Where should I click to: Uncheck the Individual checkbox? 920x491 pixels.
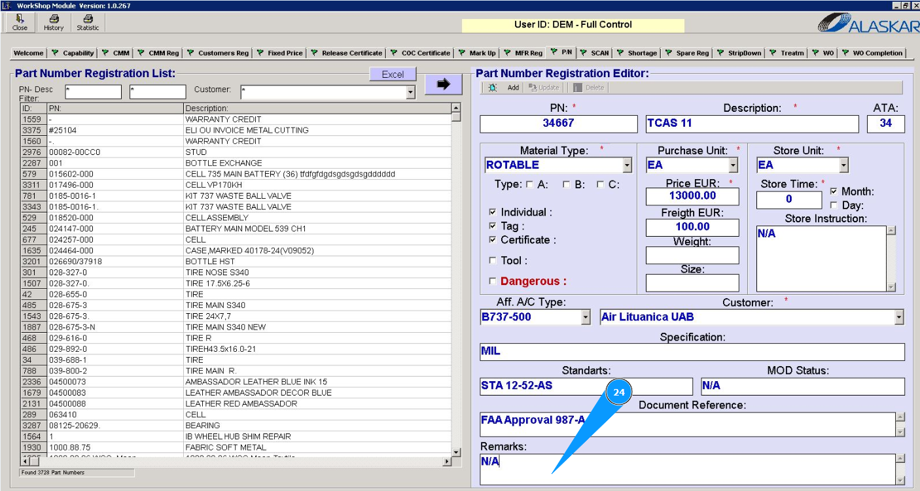pyautogui.click(x=493, y=212)
